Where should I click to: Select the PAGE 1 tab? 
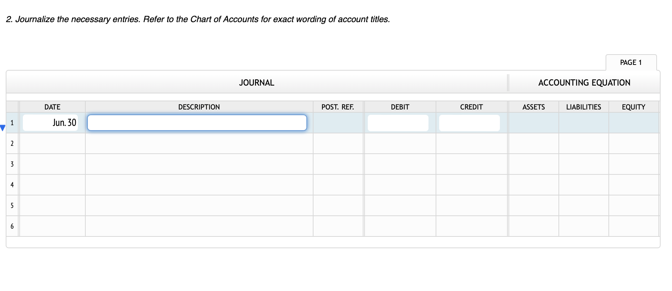pyautogui.click(x=631, y=62)
